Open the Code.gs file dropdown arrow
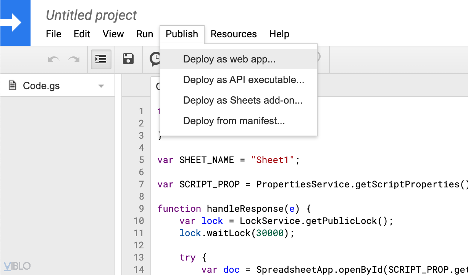The image size is (468, 275). (101, 86)
